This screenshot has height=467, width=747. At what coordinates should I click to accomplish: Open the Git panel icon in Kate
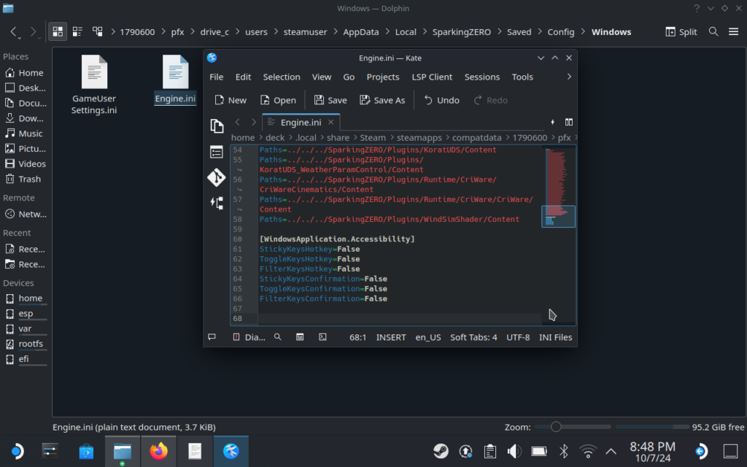pos(217,177)
